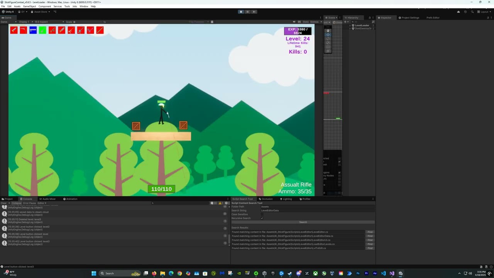Open the Asset Store dropdown
494x278 pixels.
(x=41, y=12)
